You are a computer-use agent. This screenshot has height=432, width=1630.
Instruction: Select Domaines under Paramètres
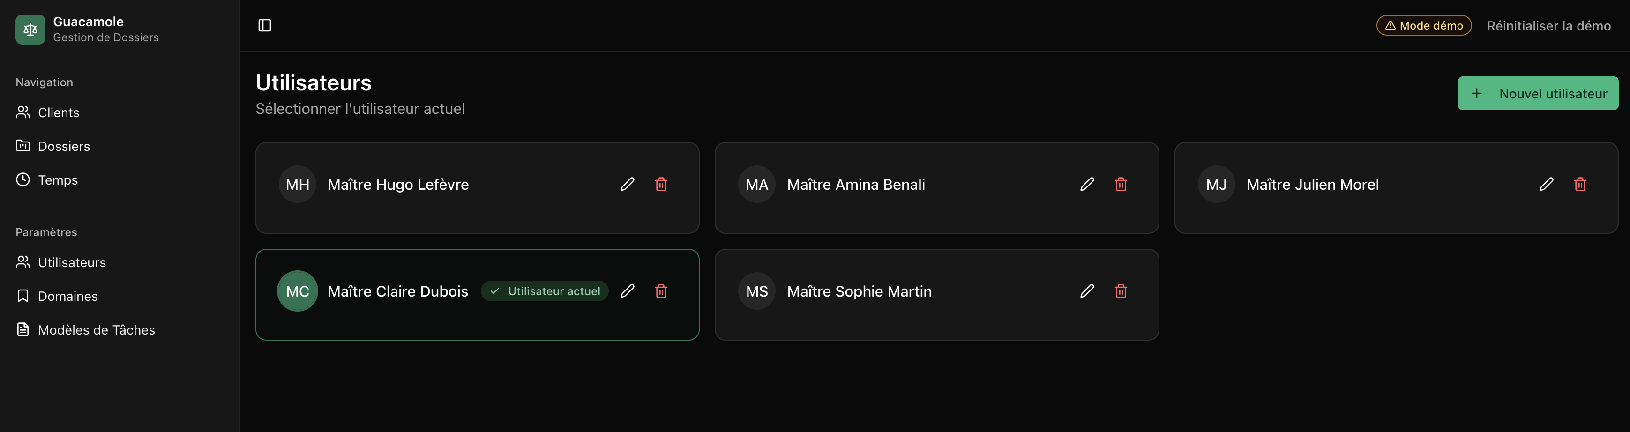click(x=67, y=296)
